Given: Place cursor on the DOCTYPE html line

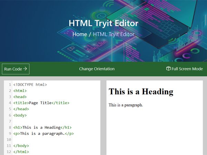Looking at the screenshot, I should coord(30,84).
